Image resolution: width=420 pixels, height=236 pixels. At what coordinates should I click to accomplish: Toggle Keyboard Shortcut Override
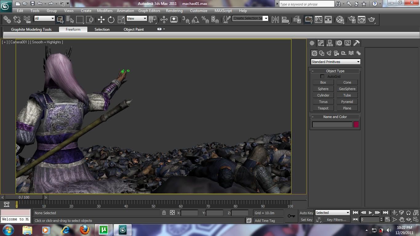point(174,19)
